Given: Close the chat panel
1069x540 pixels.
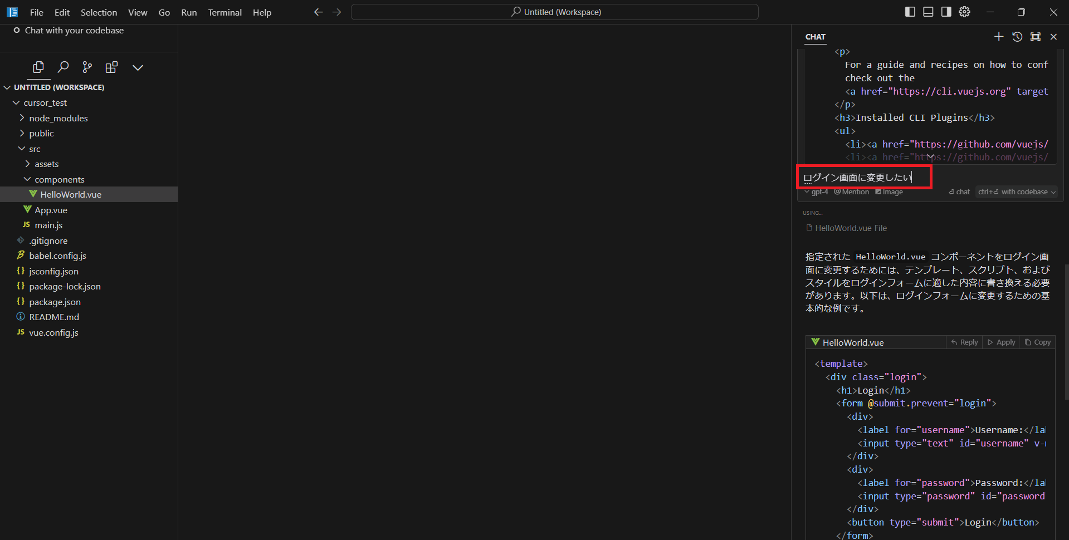Looking at the screenshot, I should point(1053,37).
